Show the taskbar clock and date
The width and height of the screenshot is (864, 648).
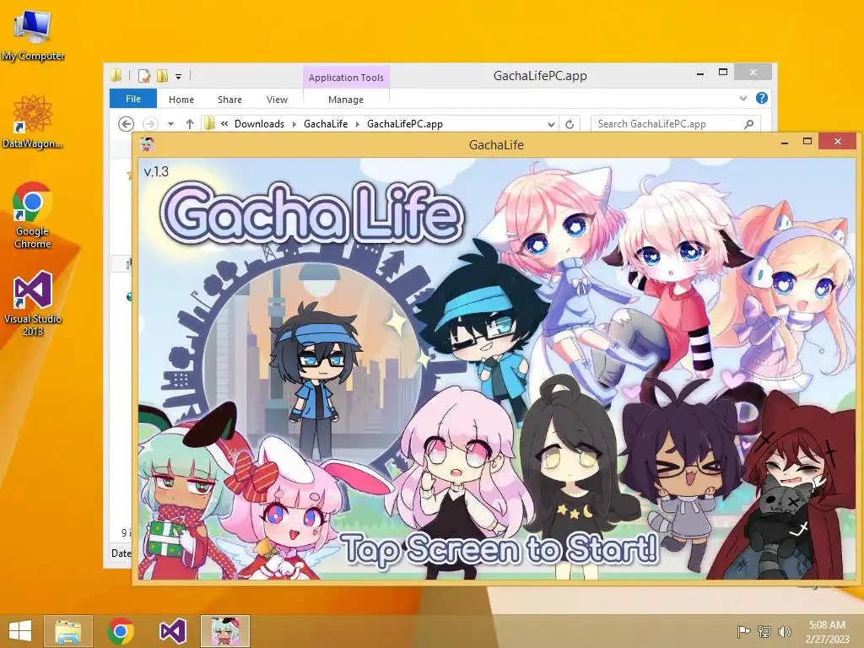[x=827, y=631]
